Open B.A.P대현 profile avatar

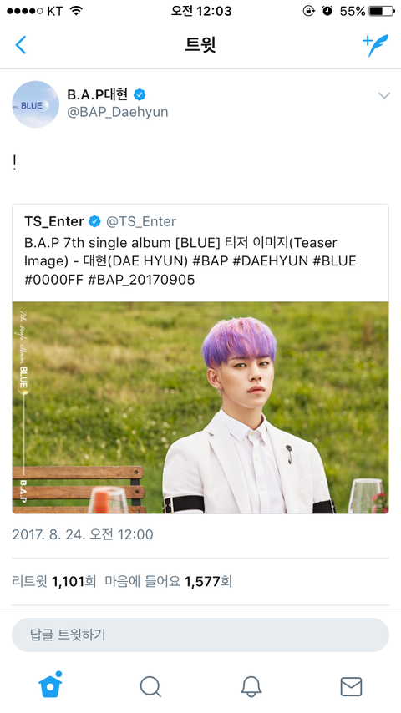pyautogui.click(x=35, y=104)
